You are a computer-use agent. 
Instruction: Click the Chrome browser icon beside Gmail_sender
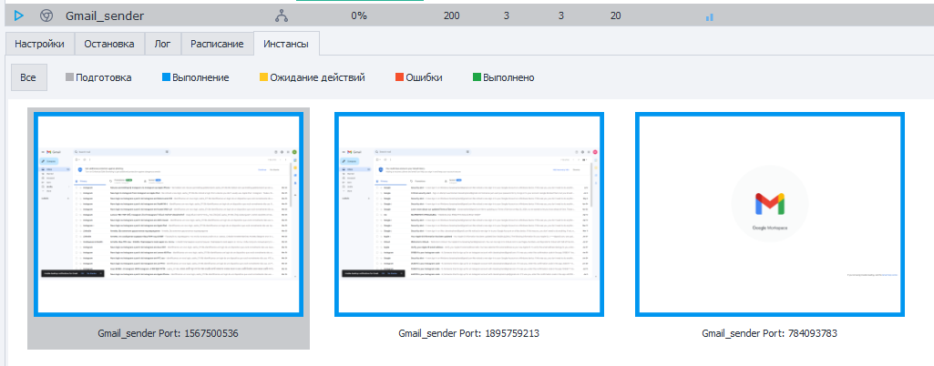point(46,16)
